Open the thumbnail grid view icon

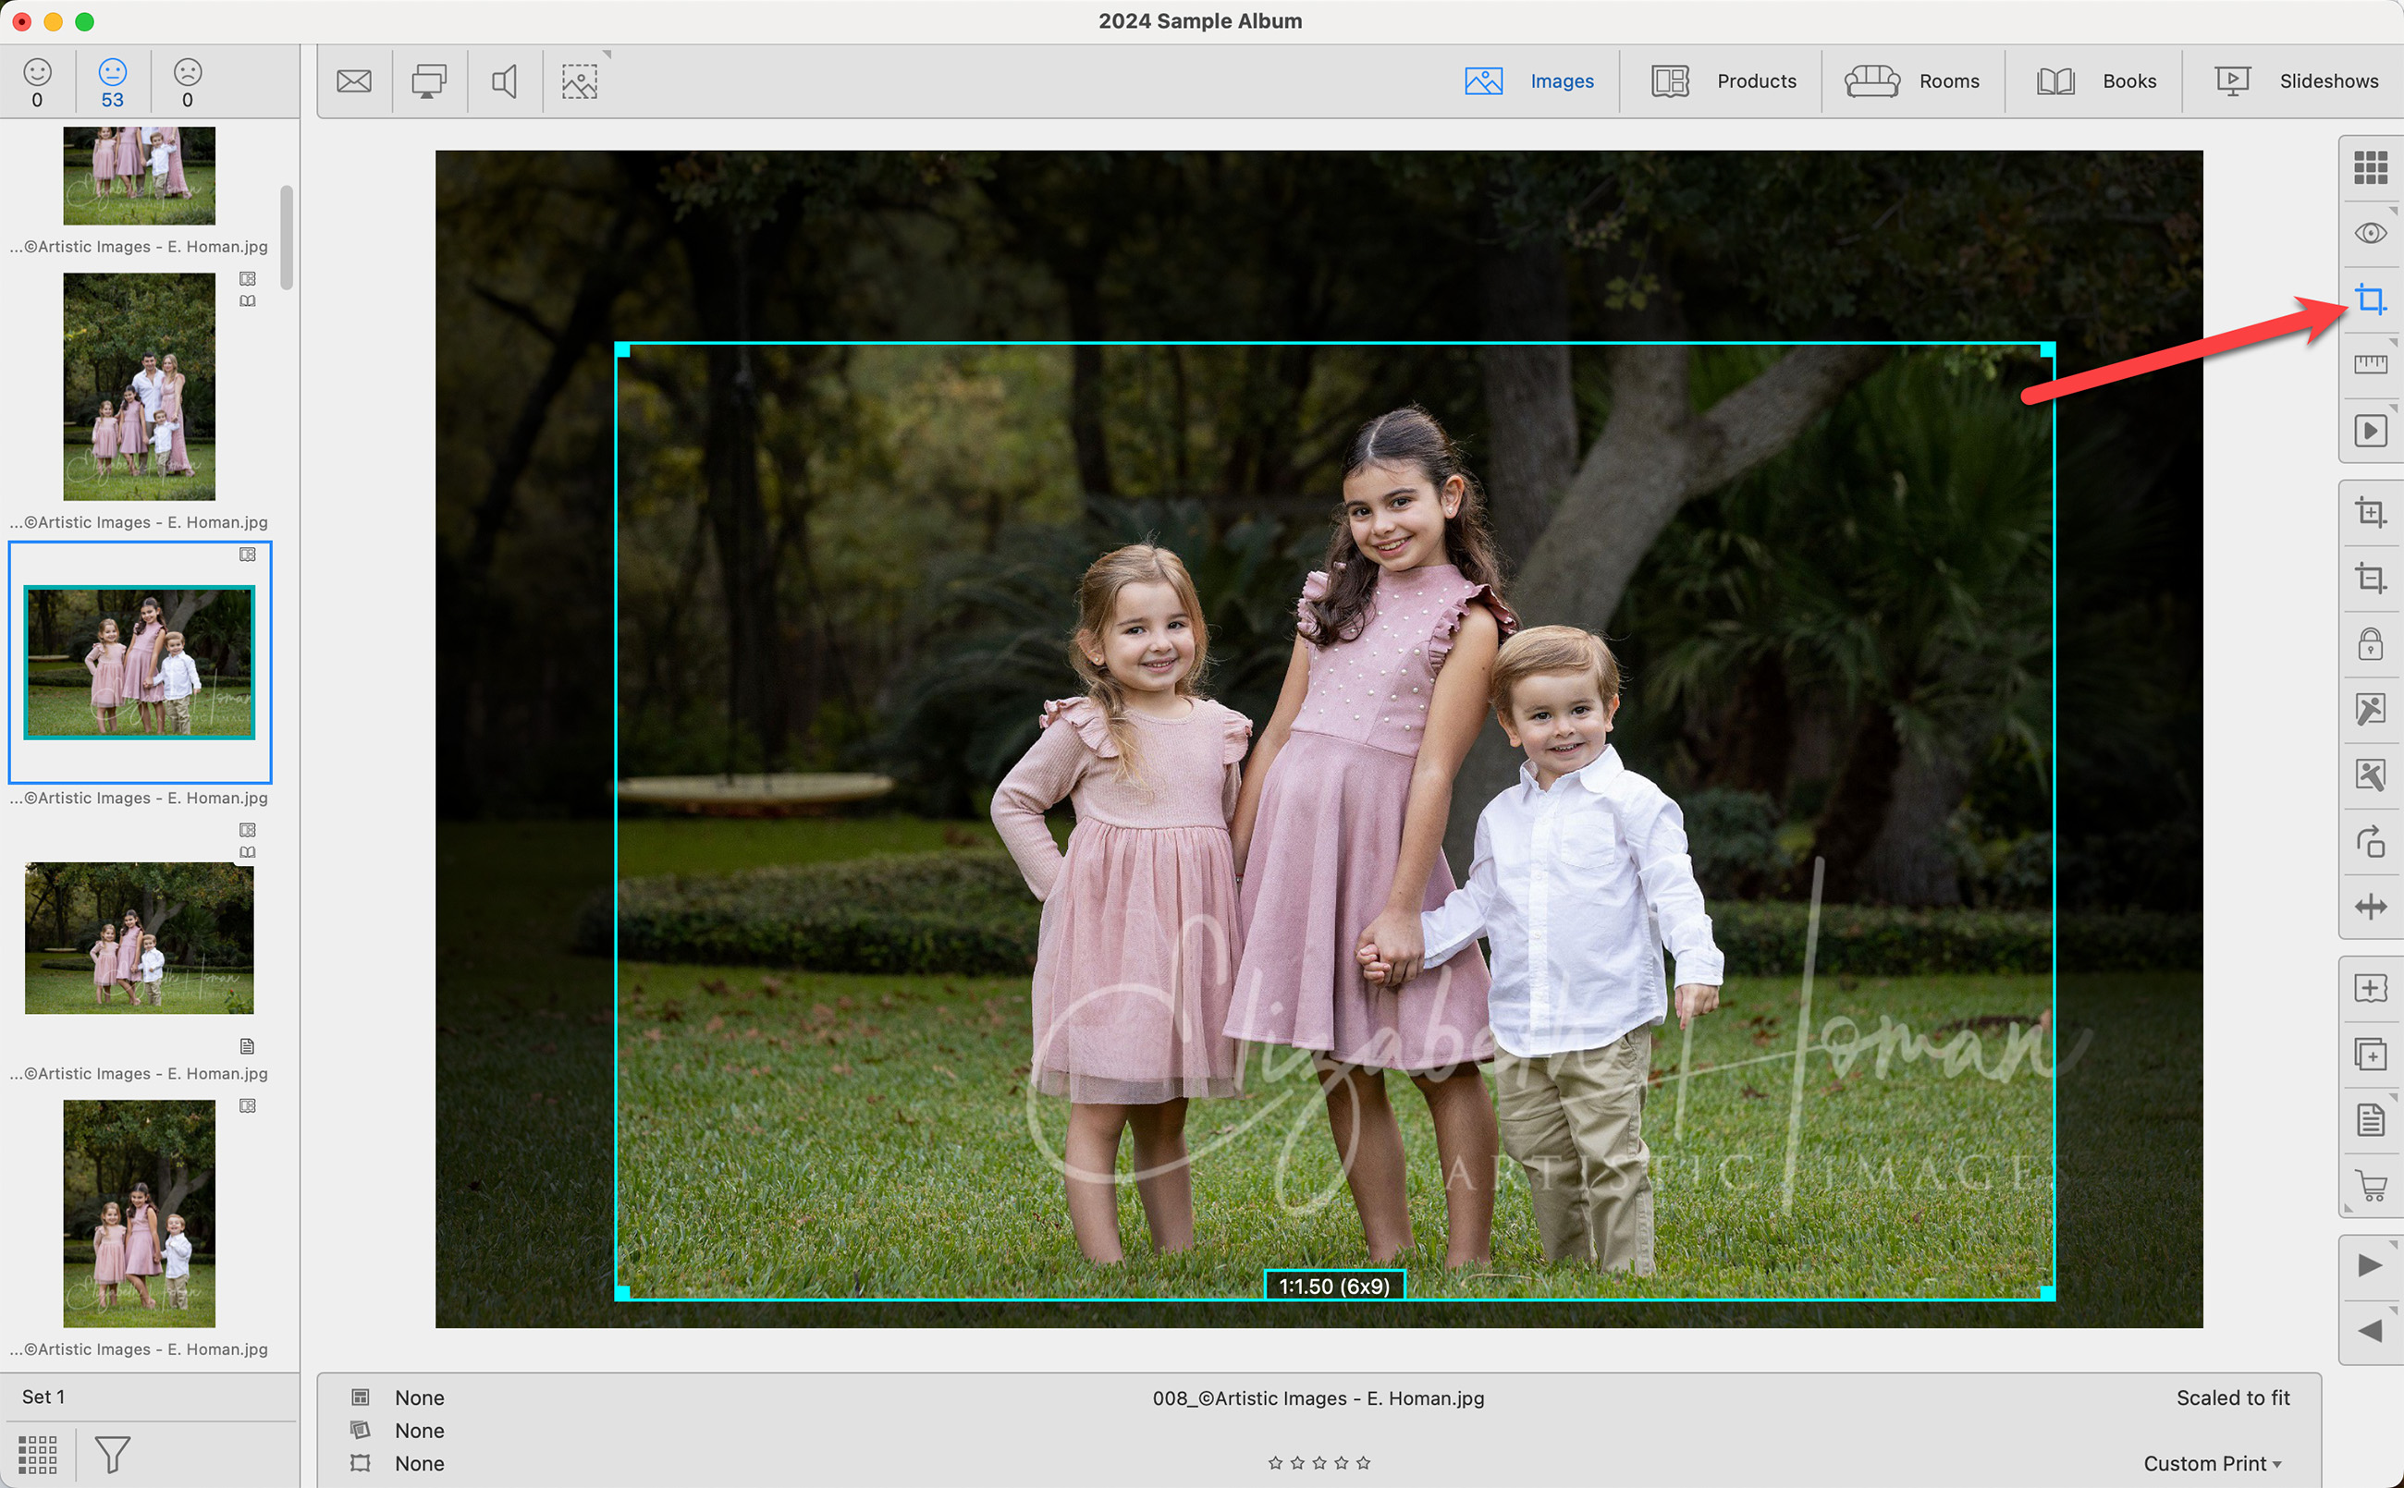tap(2370, 167)
